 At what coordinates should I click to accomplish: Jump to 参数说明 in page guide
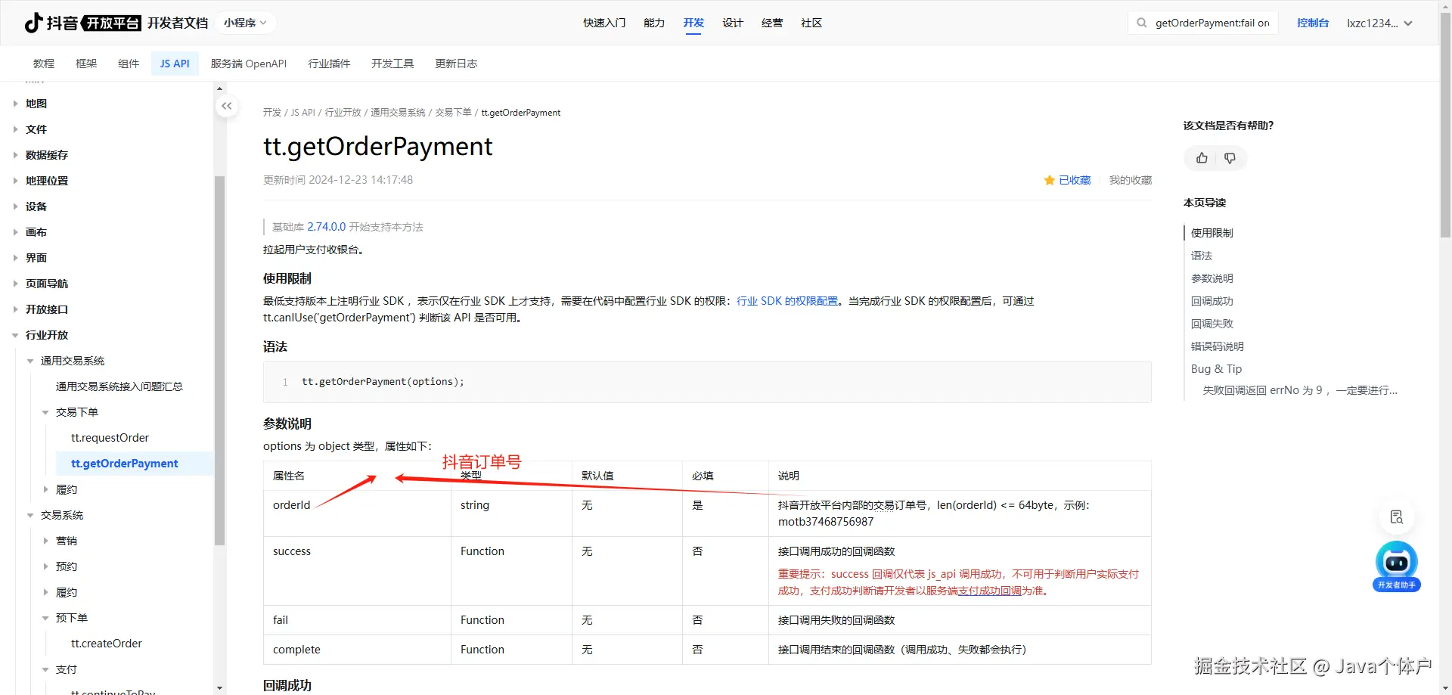click(1212, 278)
